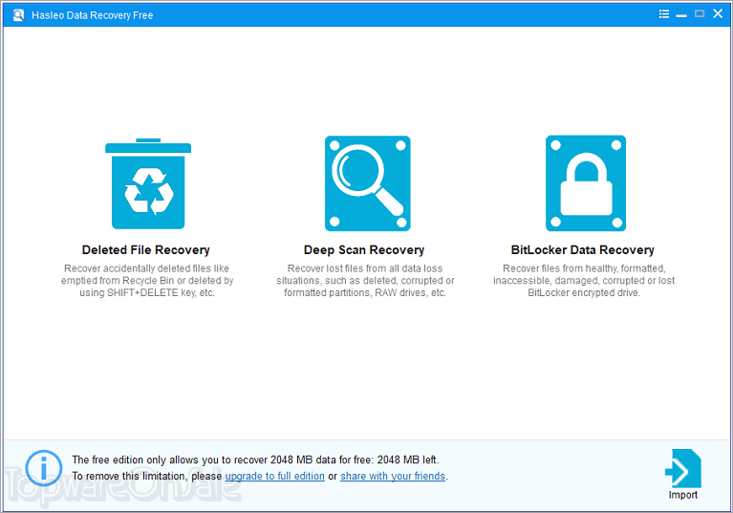This screenshot has width=733, height=513.
Task: Click the "Recover files from healthy, formatted" description
Action: pos(584,280)
